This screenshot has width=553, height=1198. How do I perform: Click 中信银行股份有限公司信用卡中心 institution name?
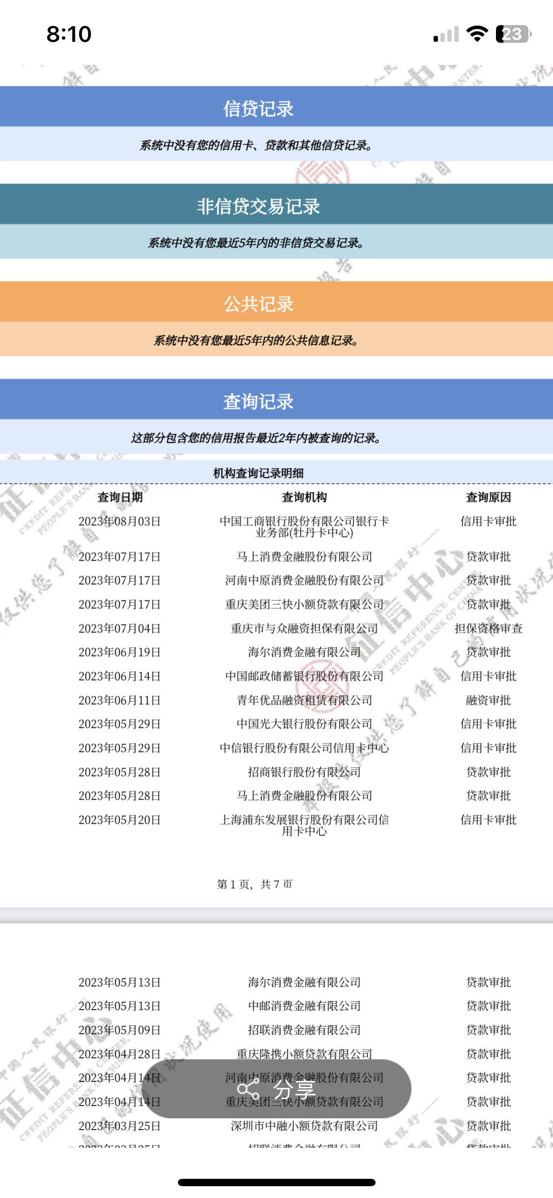tap(304, 748)
